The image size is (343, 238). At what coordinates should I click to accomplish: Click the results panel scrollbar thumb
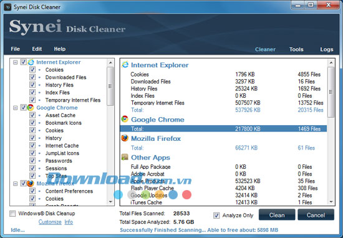coord(331,92)
